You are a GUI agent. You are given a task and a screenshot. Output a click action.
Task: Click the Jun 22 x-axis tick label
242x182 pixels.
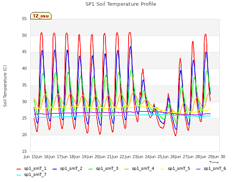(x=119, y=157)
